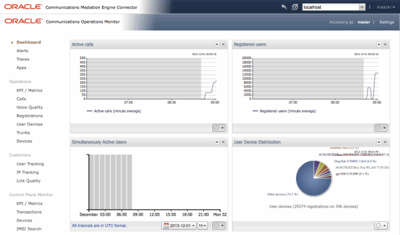This screenshot has width=400, height=235.
Task: Open gear settings menu of Registered users panel
Action: click(x=381, y=128)
